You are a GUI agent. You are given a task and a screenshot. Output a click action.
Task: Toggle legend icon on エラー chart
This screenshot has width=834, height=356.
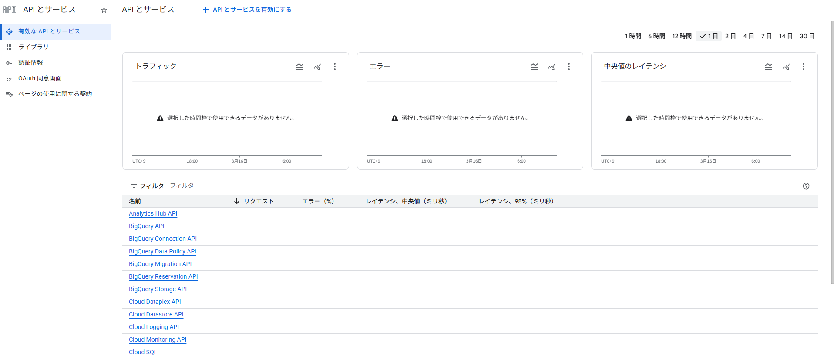tap(534, 67)
